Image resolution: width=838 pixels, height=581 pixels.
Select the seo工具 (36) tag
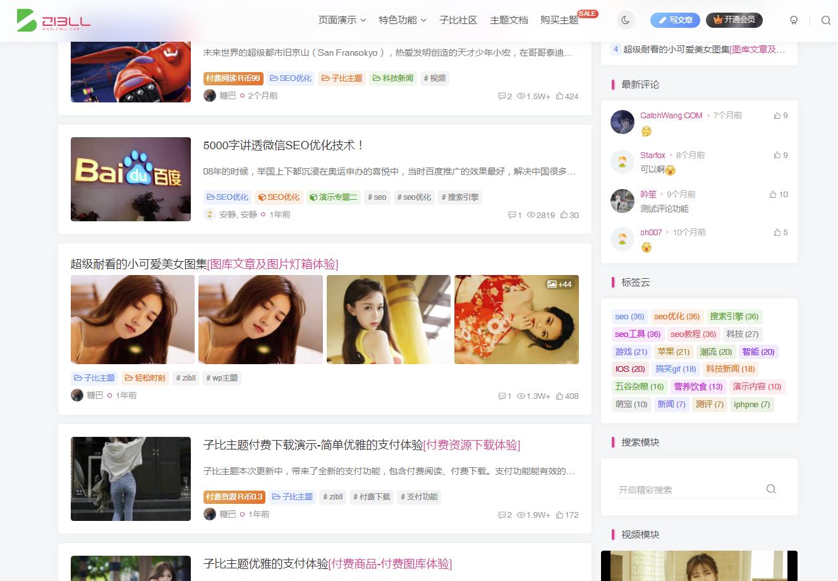[638, 334]
